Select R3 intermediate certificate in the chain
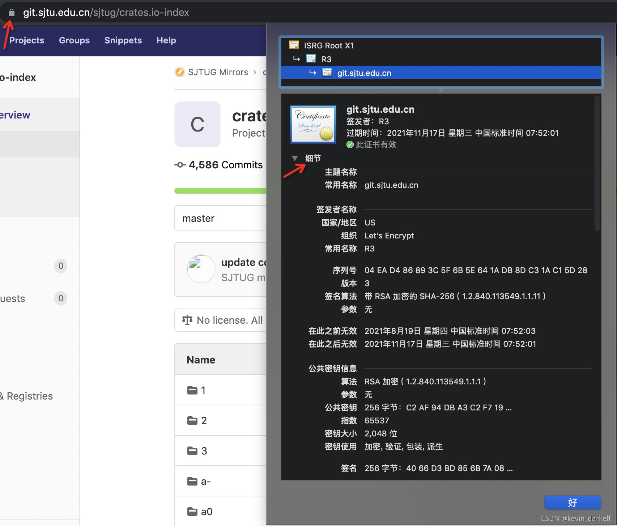Image resolution: width=617 pixels, height=526 pixels. click(441, 59)
